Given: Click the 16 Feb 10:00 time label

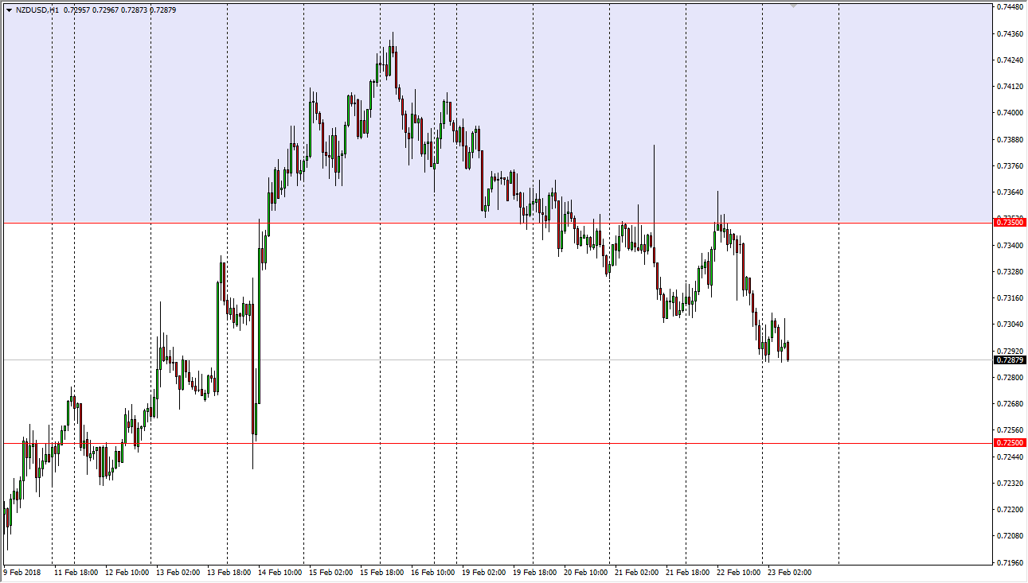Looking at the screenshot, I should coord(431,572).
